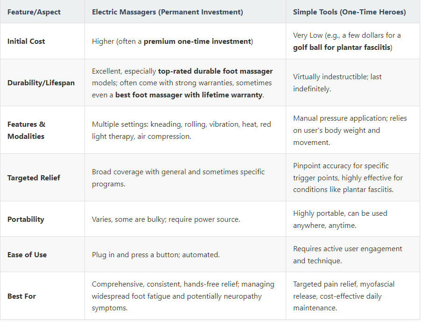Select the Durability/Lifespan row label
The image size is (421, 322).
pos(41,83)
